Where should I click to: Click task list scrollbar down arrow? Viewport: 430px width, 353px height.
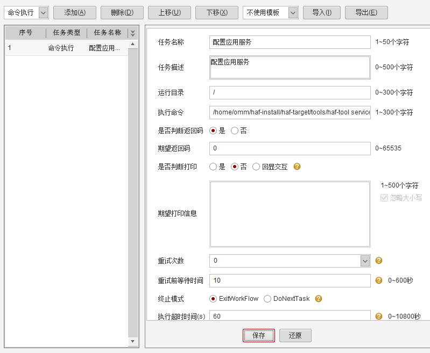click(133, 341)
